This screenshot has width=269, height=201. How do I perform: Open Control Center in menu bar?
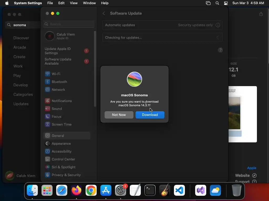[226, 3]
